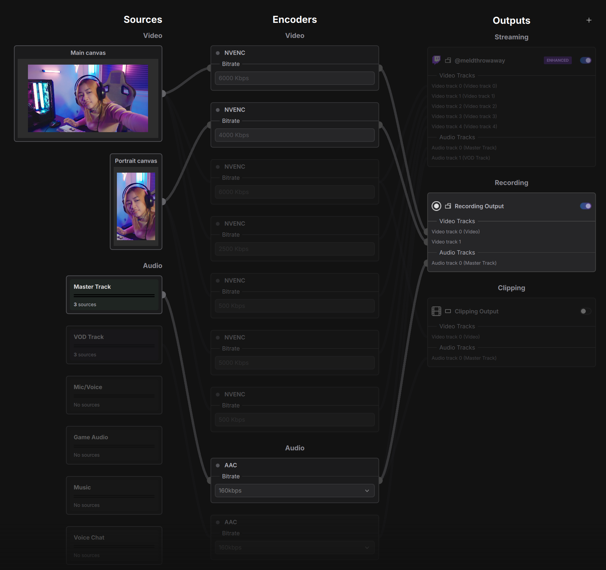
Task: Click status dot on first NVENC encoder
Action: tap(218, 53)
